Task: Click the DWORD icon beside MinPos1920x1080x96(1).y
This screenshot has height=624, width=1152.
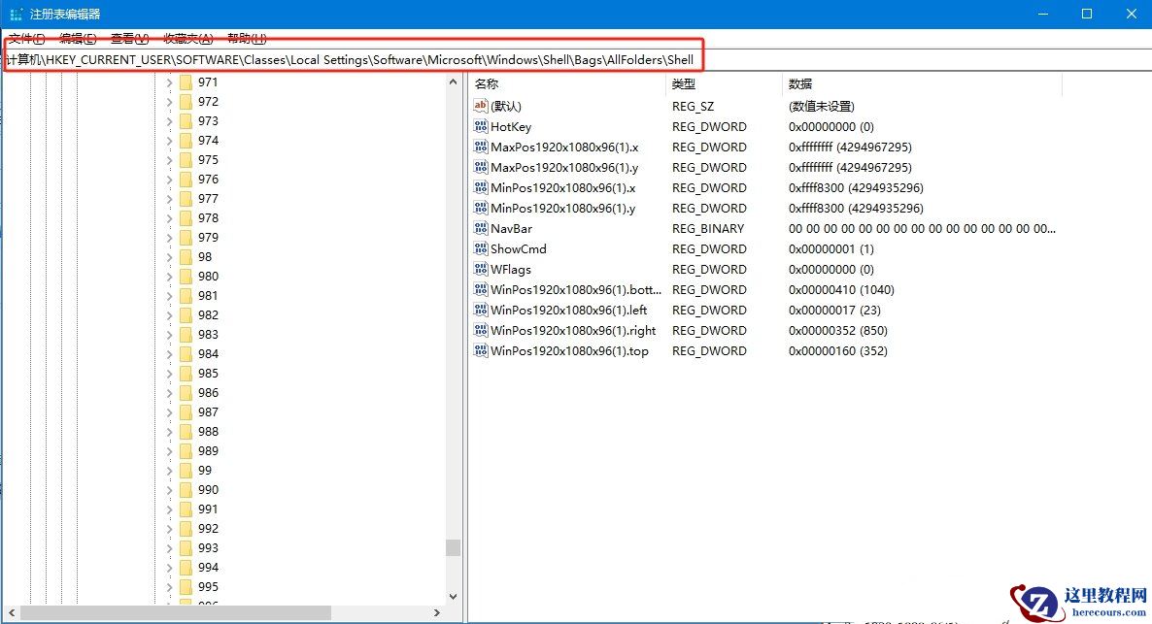Action: 481,208
